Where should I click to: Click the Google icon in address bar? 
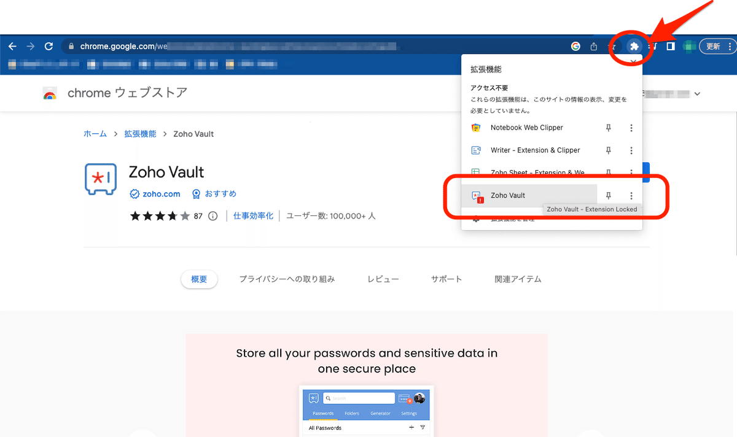point(575,46)
